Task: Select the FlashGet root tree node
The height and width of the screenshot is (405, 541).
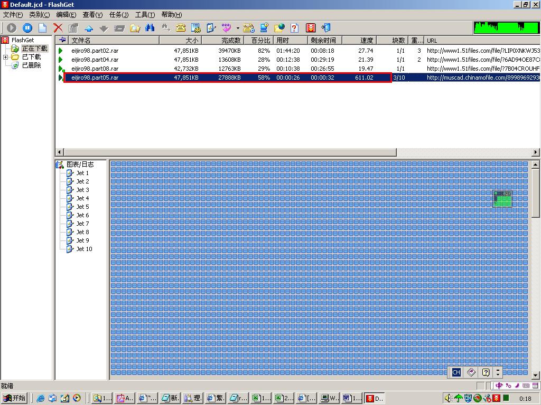Action: coord(23,40)
